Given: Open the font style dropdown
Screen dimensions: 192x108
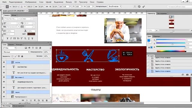Looking at the screenshot, I should tap(32, 19).
